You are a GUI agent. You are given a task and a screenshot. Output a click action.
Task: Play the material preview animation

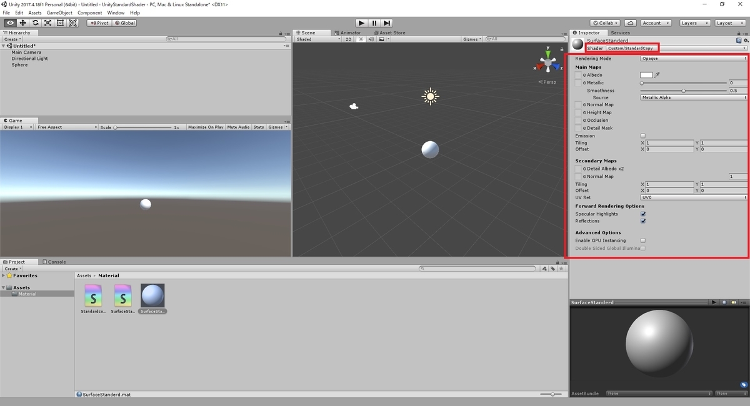click(714, 302)
